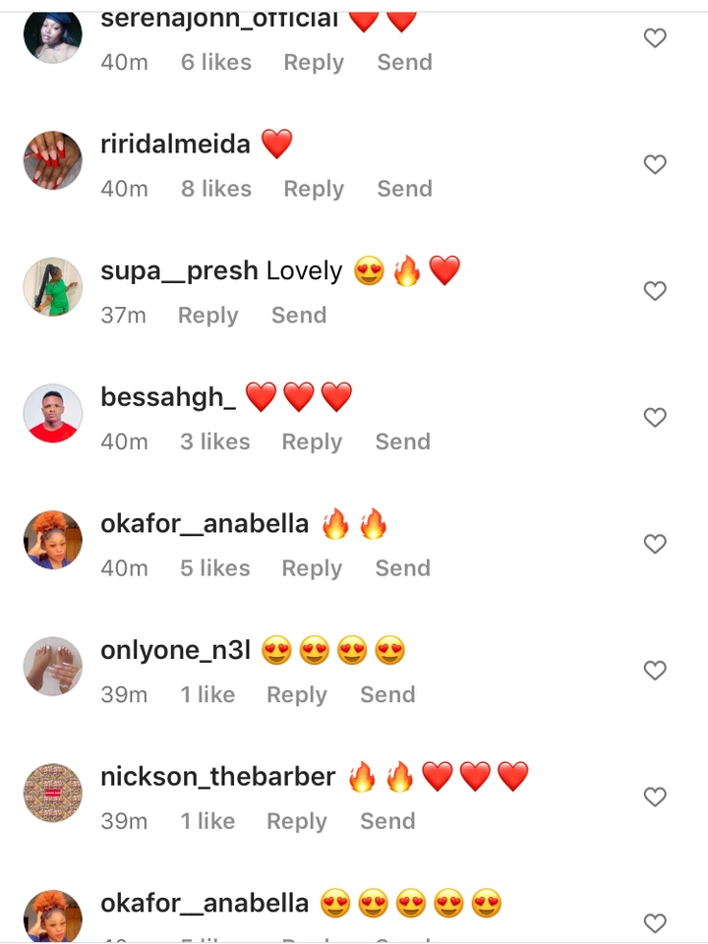Send bessahgh_'s comment
Viewport: 708px width, 944px height.
click(x=403, y=442)
